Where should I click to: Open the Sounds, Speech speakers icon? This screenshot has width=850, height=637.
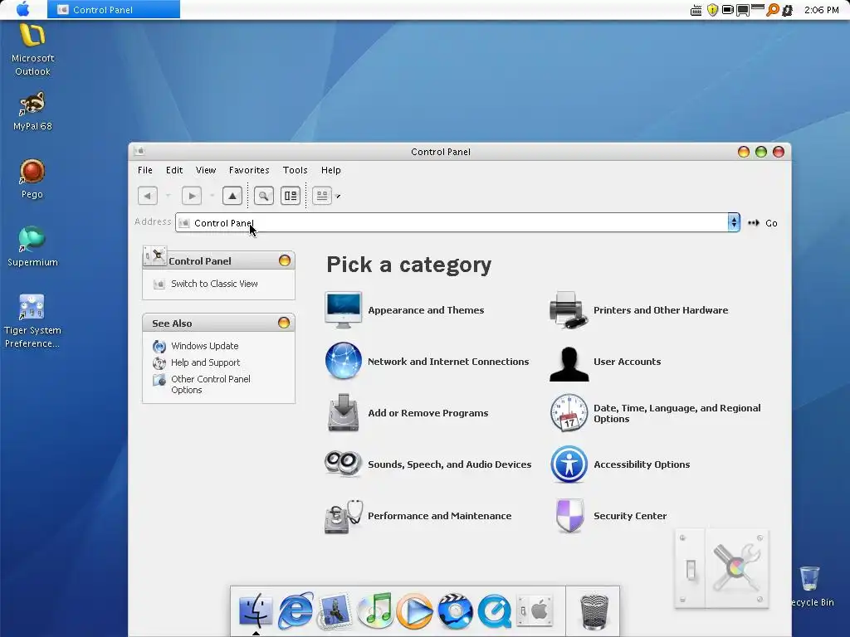343,464
